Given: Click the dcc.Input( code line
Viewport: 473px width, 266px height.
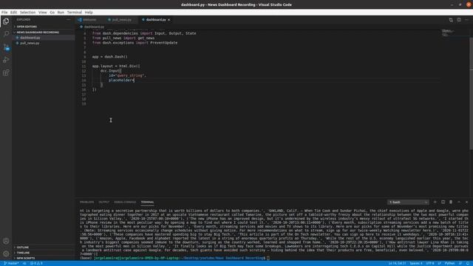Looking at the screenshot, I should 111,71.
